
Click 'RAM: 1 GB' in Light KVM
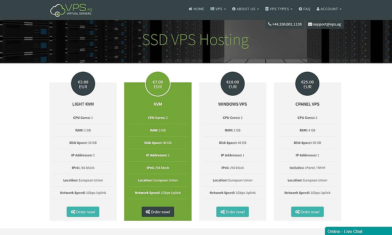point(83,130)
